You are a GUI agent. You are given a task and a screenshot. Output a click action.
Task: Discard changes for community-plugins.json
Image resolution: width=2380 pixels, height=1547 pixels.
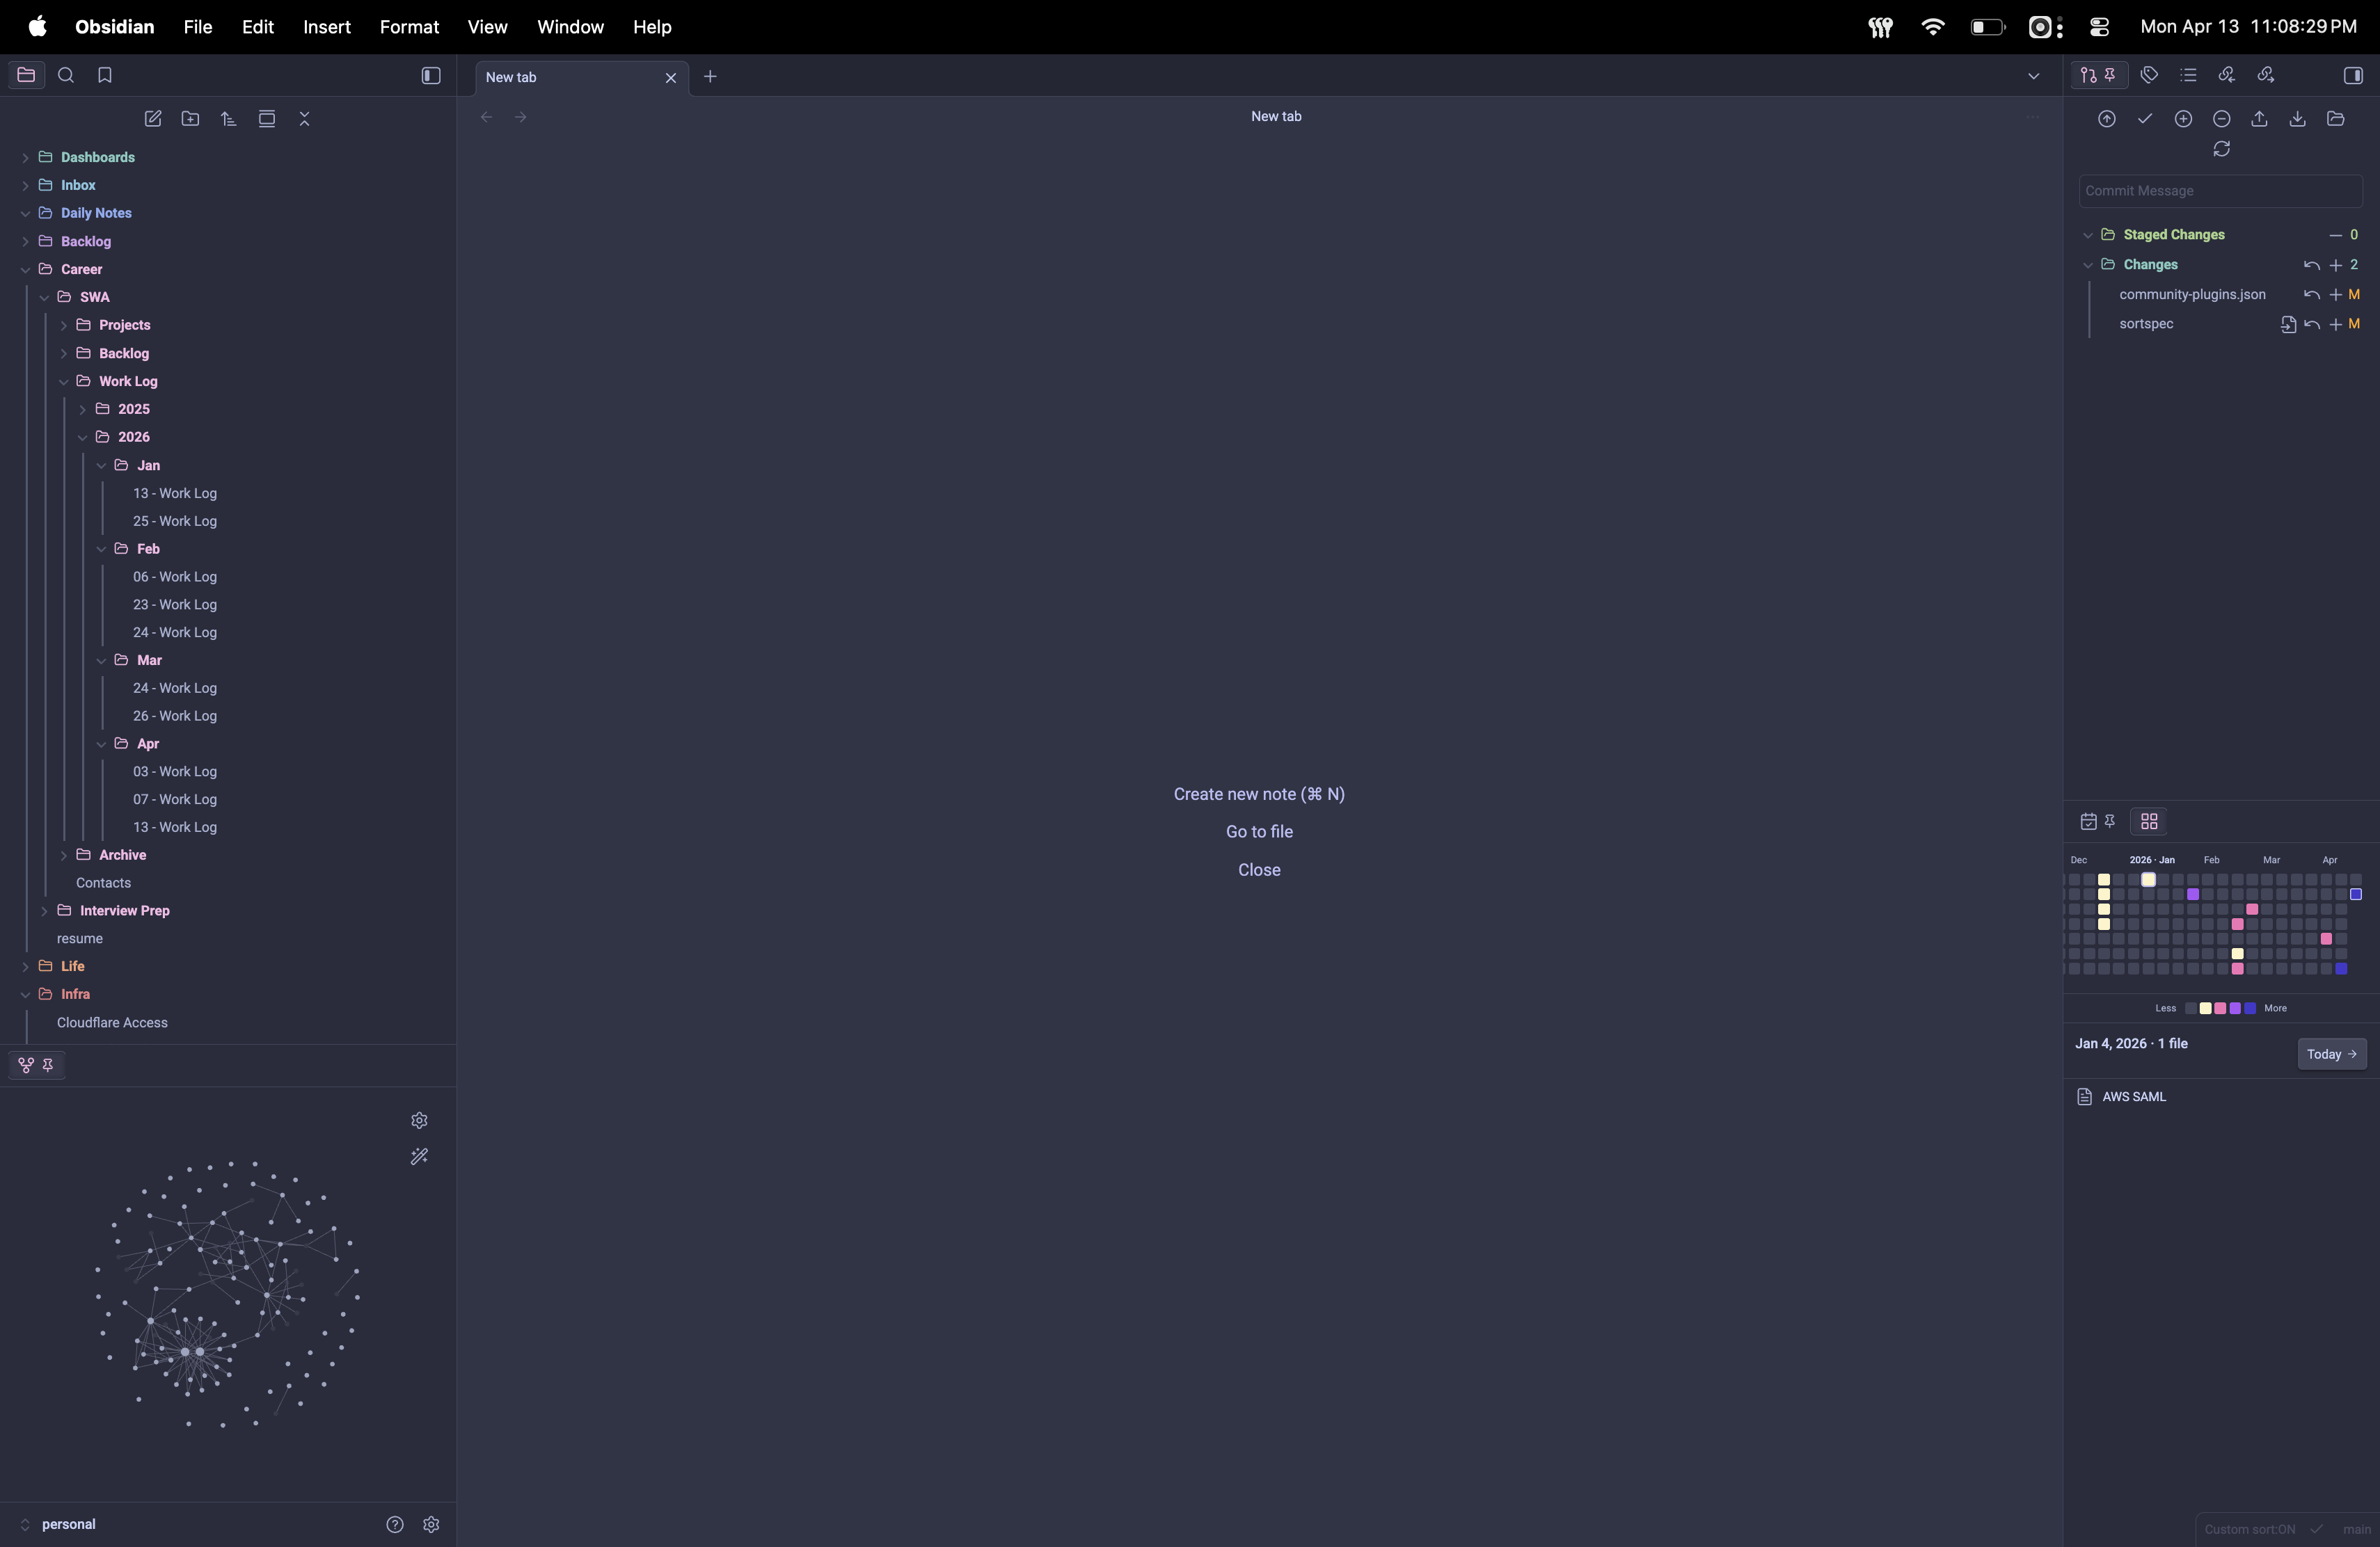click(x=2312, y=295)
